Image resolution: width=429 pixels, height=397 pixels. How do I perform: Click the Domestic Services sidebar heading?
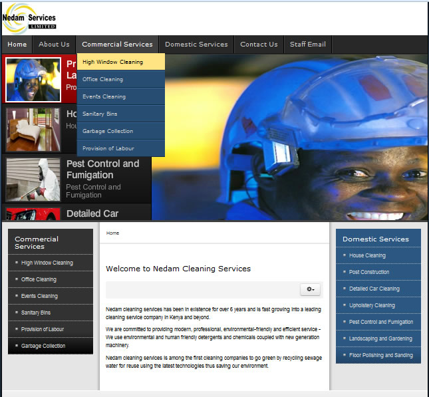tap(376, 239)
